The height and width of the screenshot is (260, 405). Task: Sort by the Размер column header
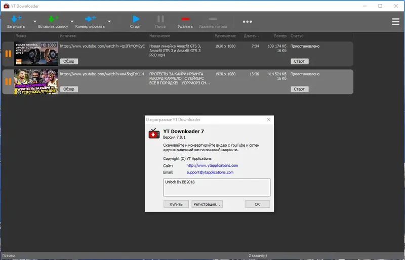point(280,36)
